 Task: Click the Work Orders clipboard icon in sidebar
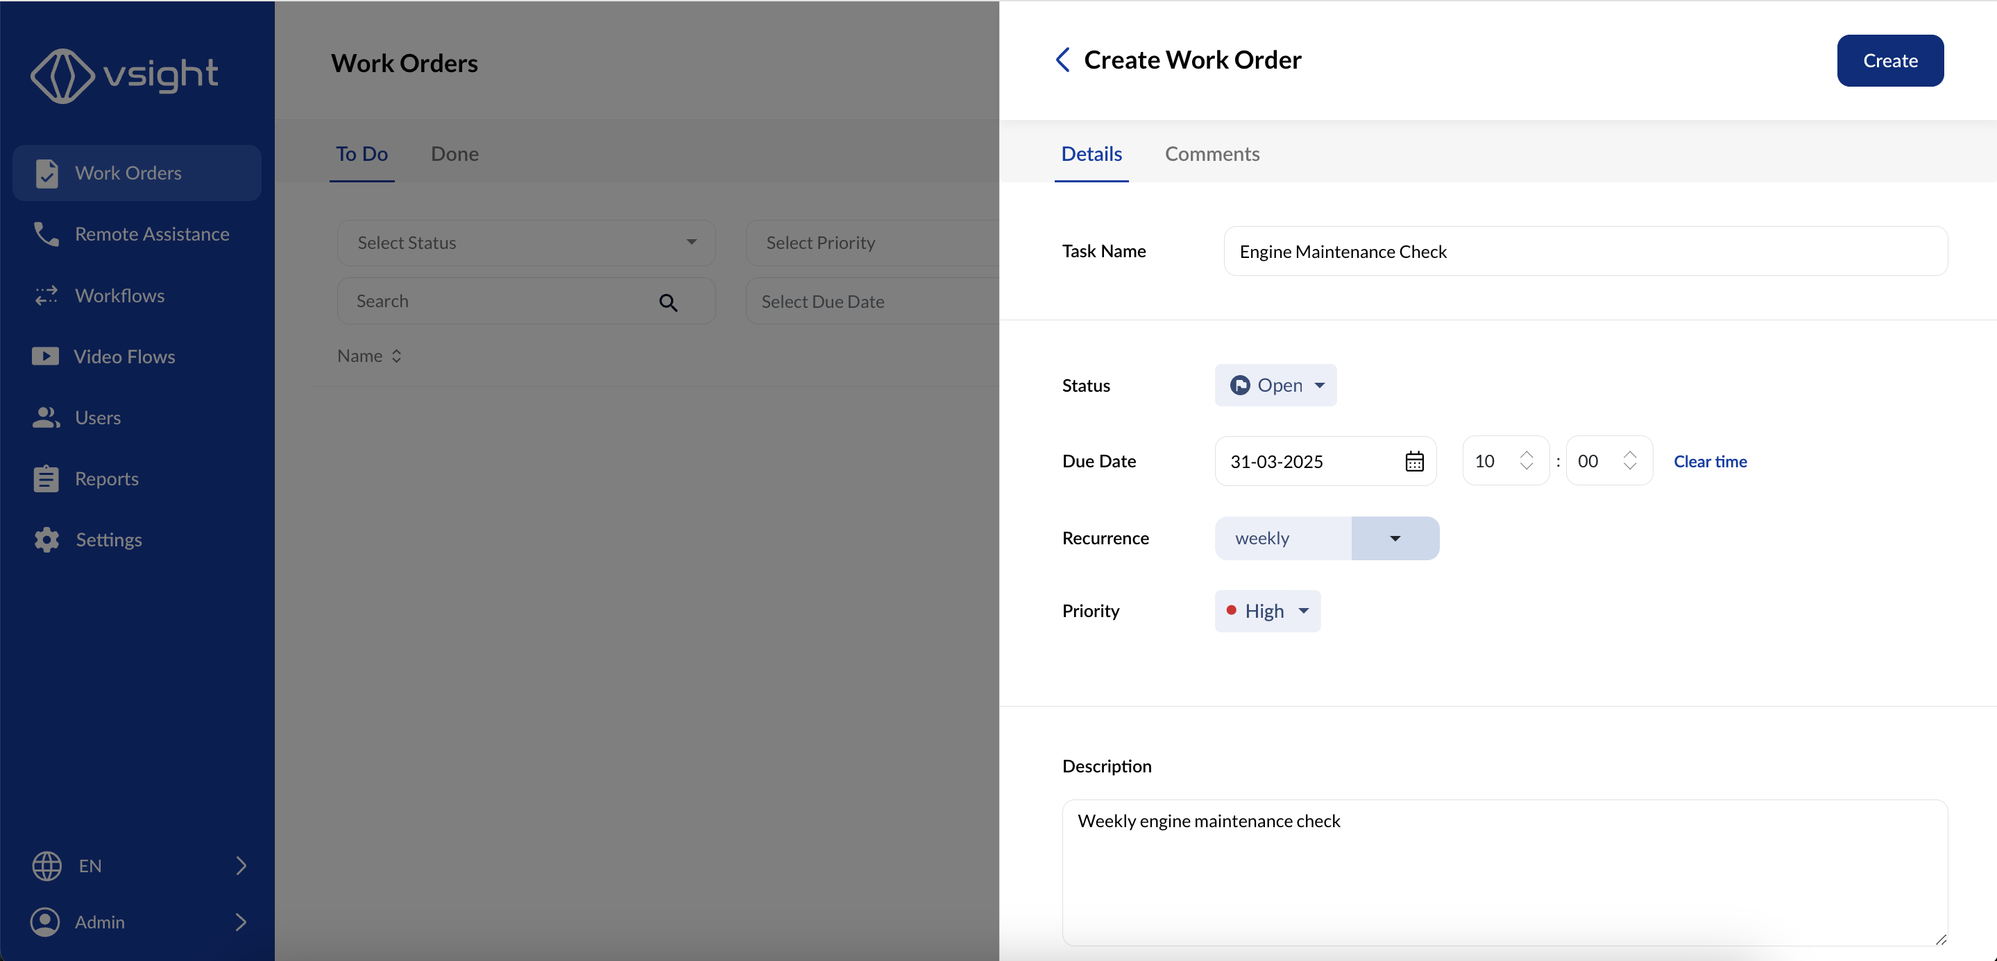pos(46,173)
